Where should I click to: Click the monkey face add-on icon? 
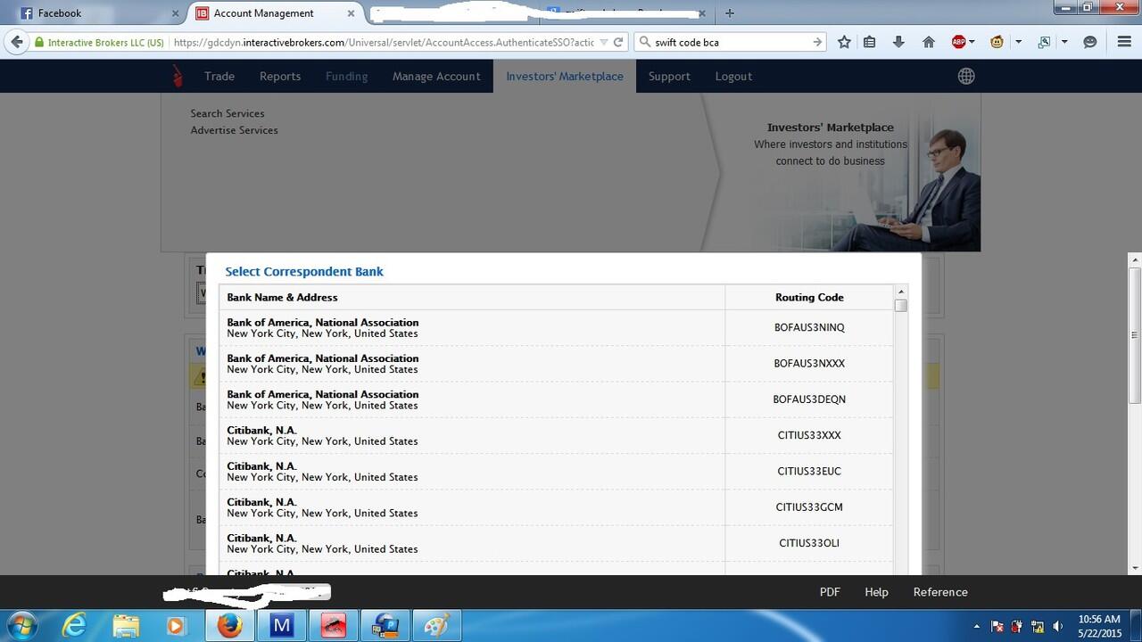pos(997,42)
